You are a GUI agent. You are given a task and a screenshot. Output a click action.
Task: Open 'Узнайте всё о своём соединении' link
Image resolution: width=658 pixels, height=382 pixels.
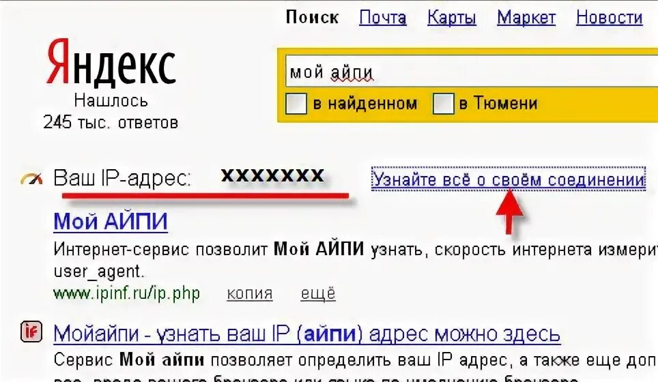coord(509,179)
